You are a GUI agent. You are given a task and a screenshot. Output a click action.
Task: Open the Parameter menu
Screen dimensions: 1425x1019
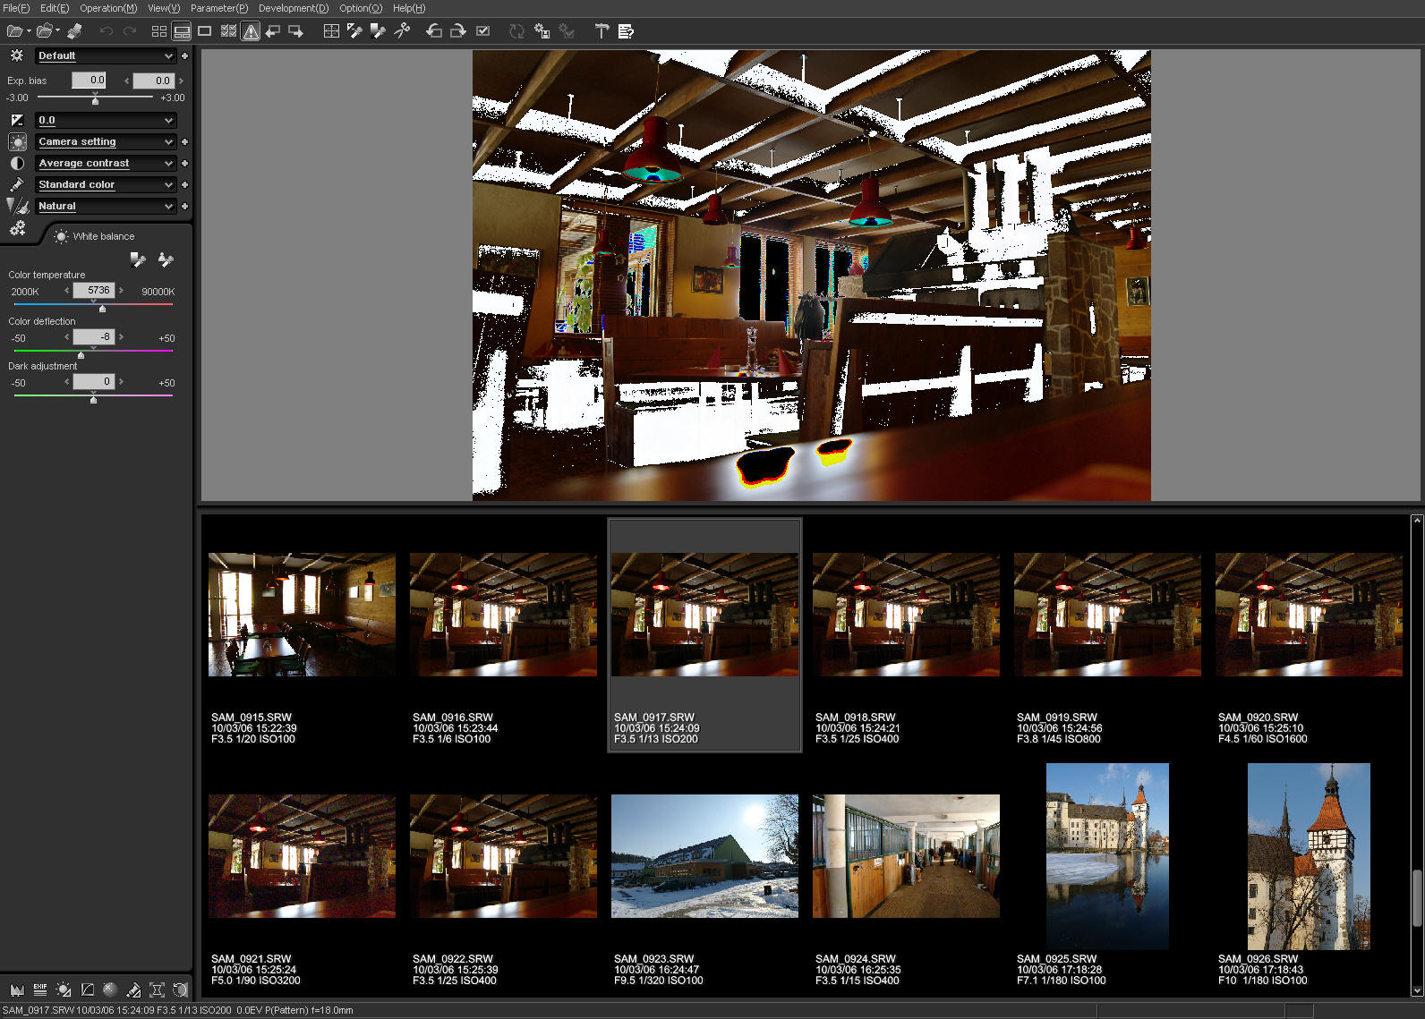click(218, 8)
